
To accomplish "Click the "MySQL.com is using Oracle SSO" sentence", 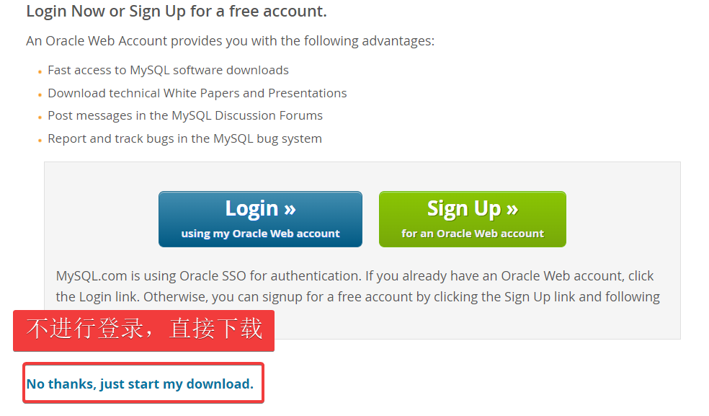I will click(354, 276).
